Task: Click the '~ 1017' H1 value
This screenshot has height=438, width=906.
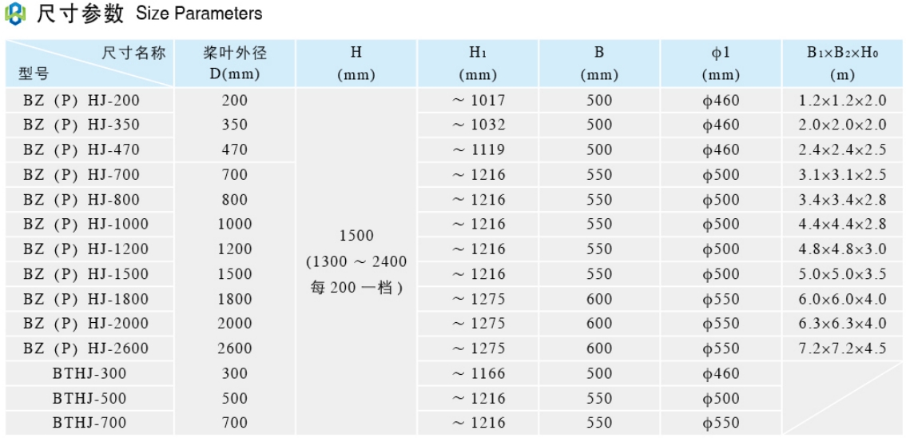Action: 478,101
